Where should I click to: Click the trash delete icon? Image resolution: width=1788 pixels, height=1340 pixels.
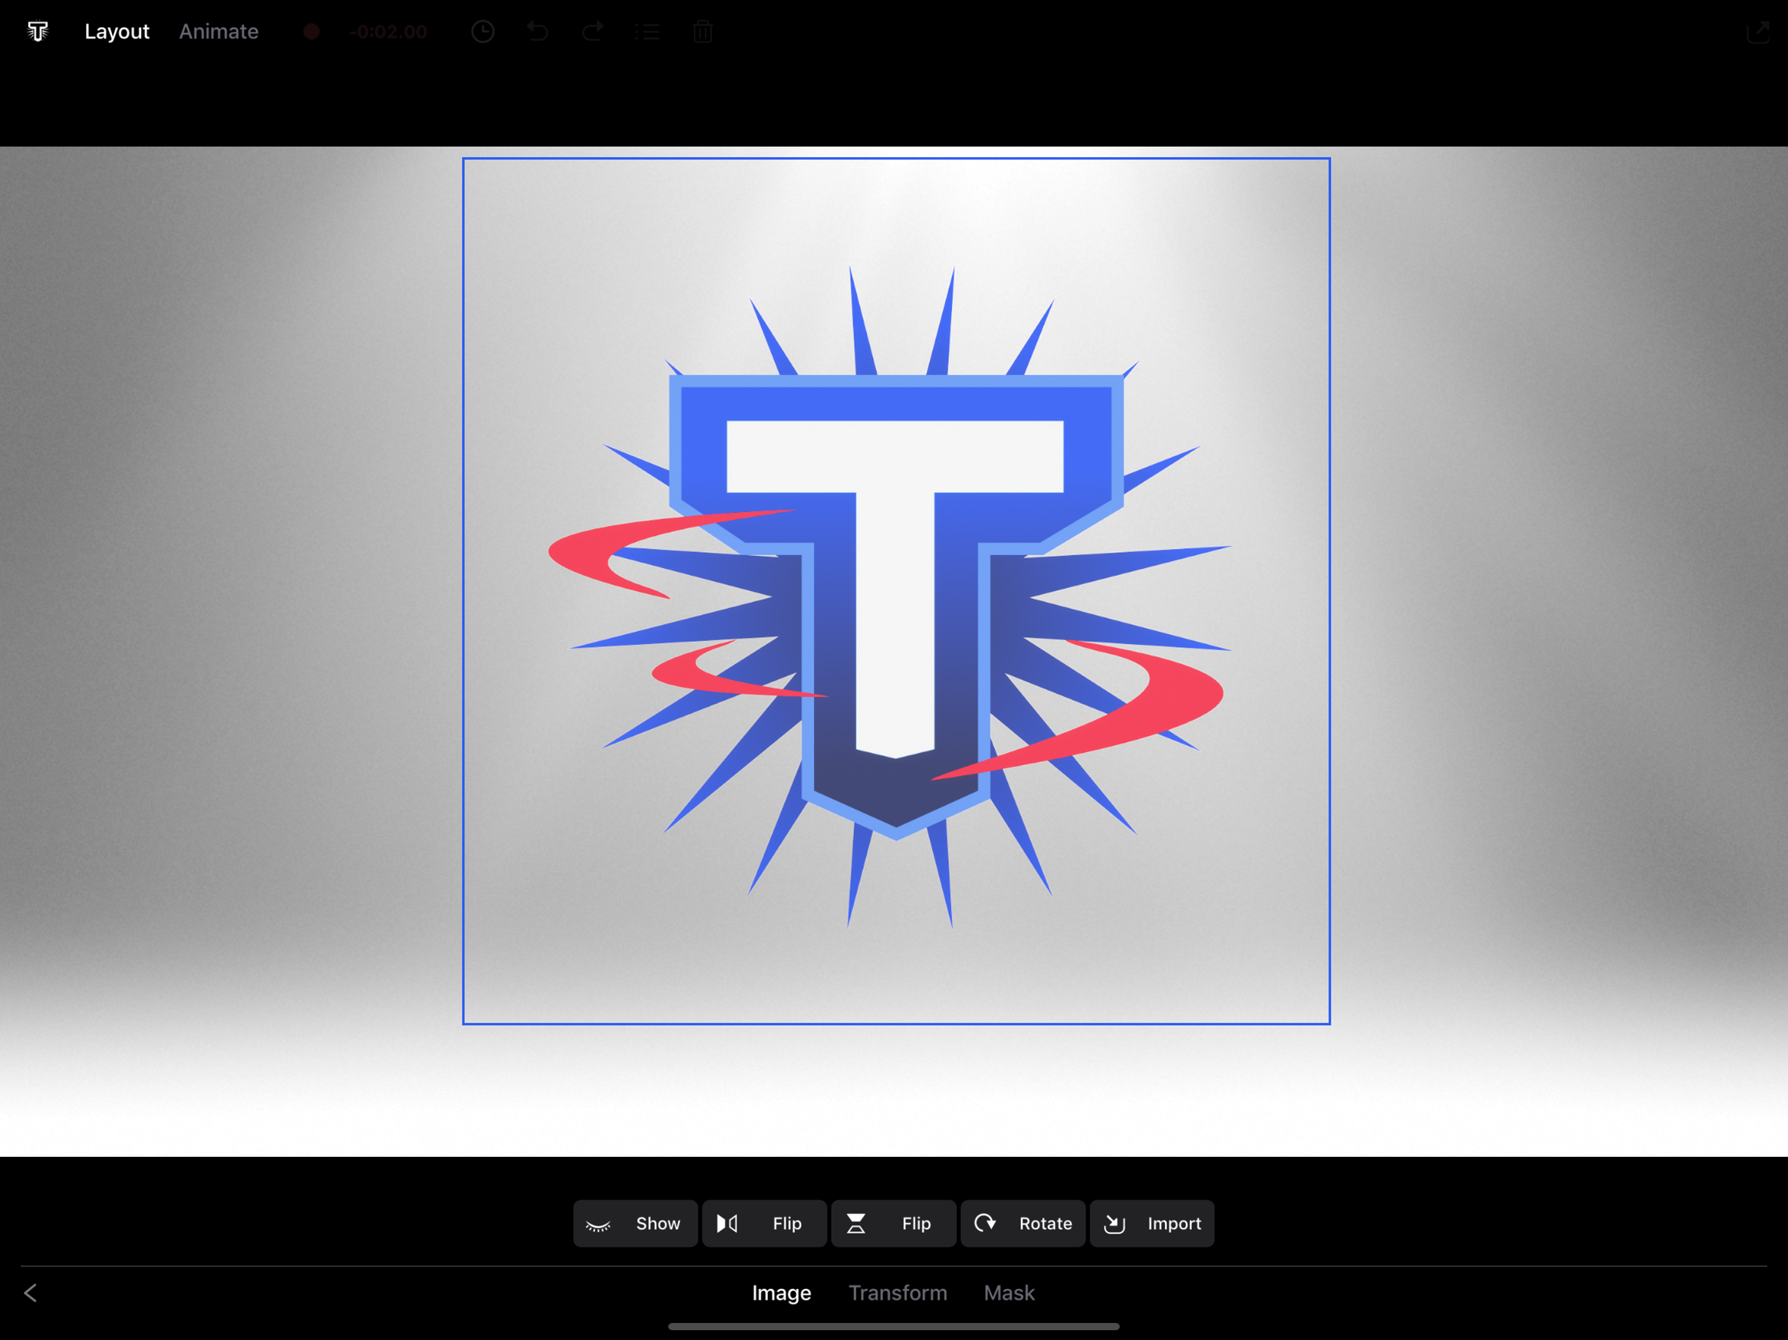point(702,31)
